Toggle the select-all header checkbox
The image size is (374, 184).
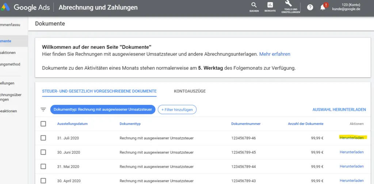(43, 124)
